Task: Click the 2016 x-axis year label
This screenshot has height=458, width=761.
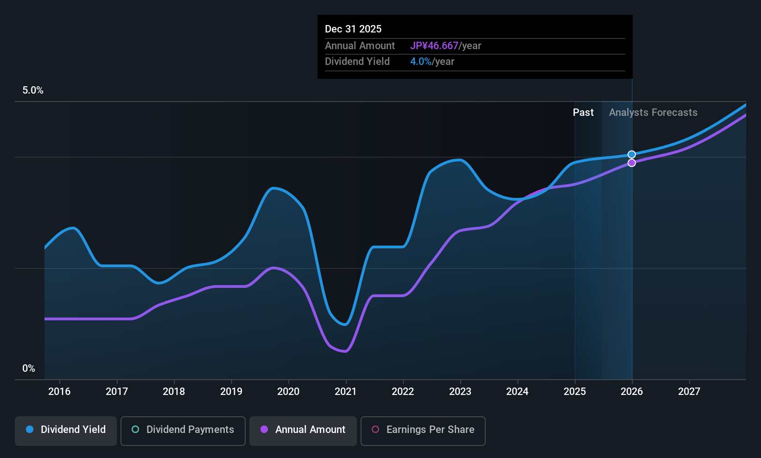Action: click(59, 392)
